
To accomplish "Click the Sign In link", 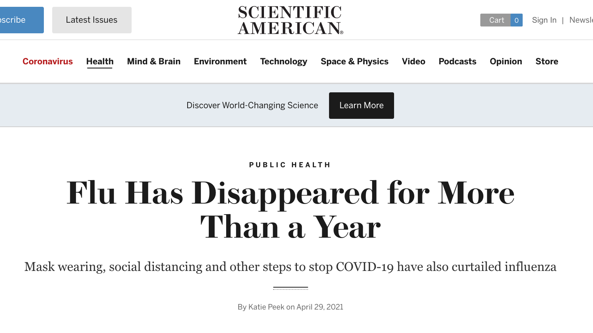I will (x=544, y=20).
